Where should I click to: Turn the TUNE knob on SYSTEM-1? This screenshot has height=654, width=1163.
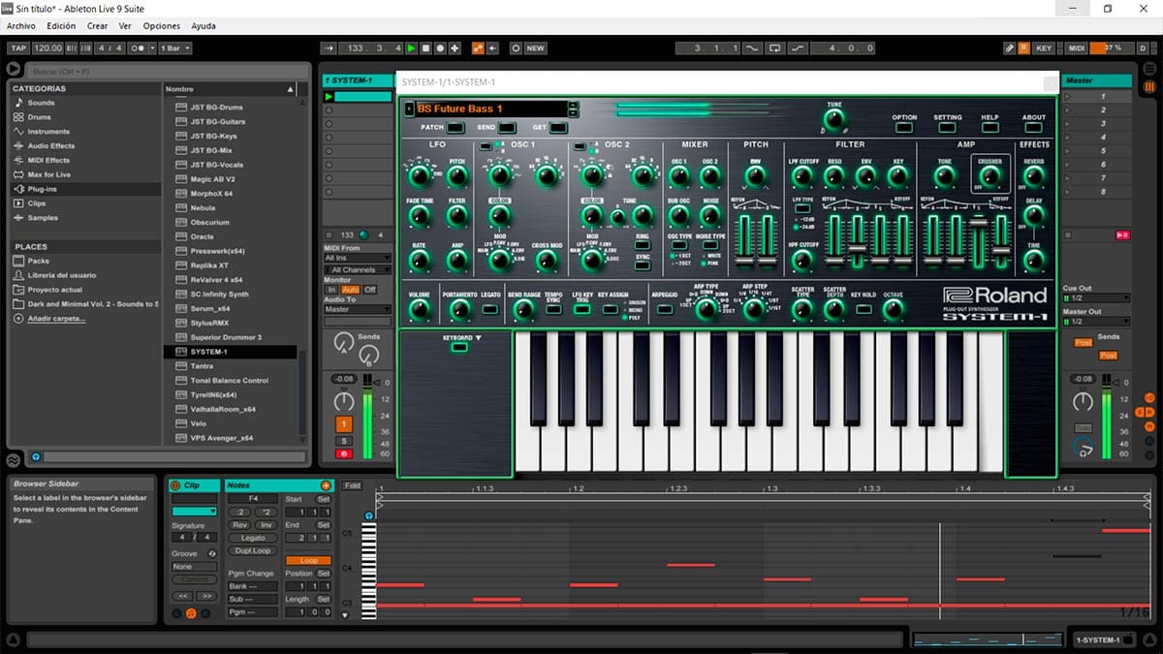(833, 119)
